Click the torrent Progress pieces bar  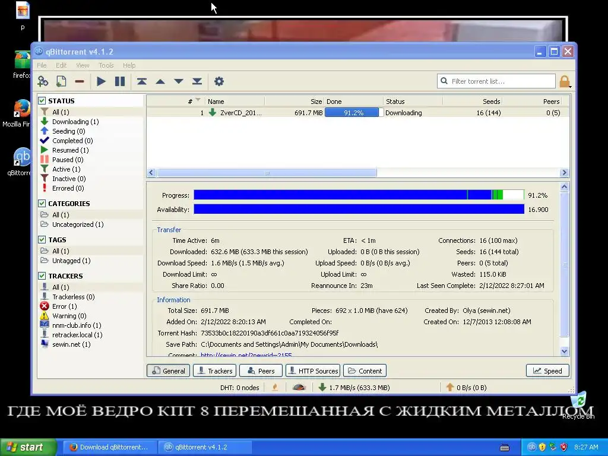359,195
